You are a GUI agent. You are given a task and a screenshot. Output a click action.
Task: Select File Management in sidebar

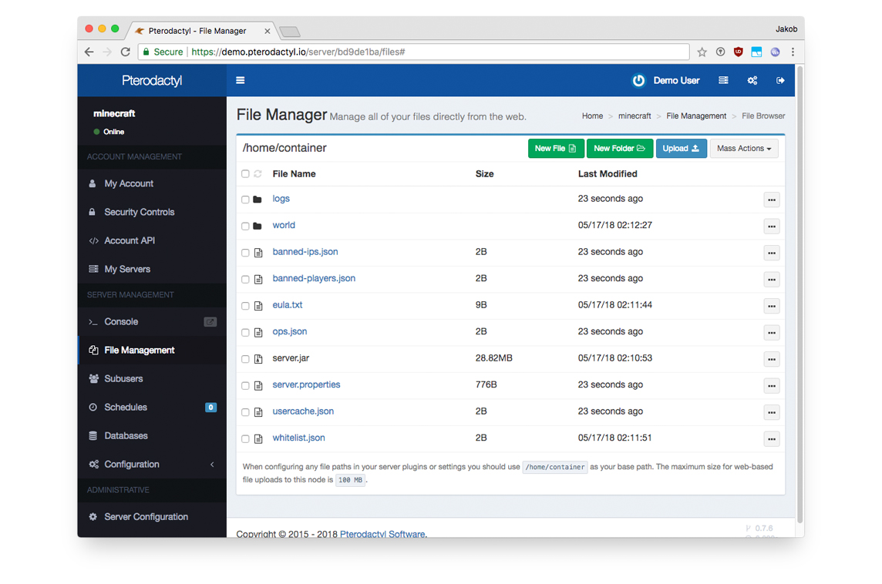tap(152, 351)
